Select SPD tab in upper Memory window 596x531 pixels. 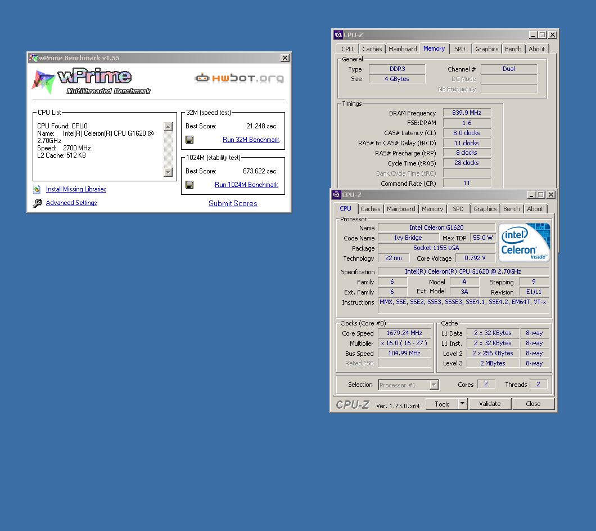pos(460,49)
